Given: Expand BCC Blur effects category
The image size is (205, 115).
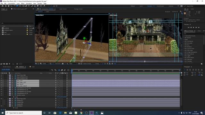Looking at the screenshot, I should 184,45.
